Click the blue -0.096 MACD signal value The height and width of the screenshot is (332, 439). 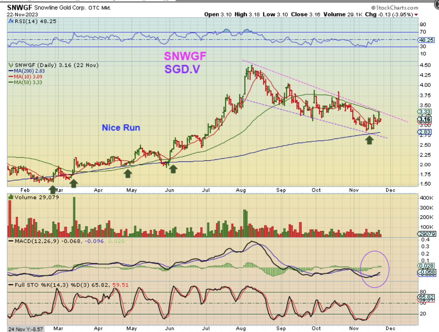coord(94,241)
